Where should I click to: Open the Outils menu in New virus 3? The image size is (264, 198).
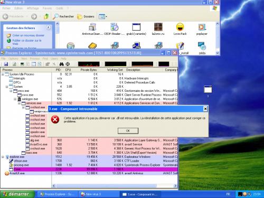tap(59, 8)
